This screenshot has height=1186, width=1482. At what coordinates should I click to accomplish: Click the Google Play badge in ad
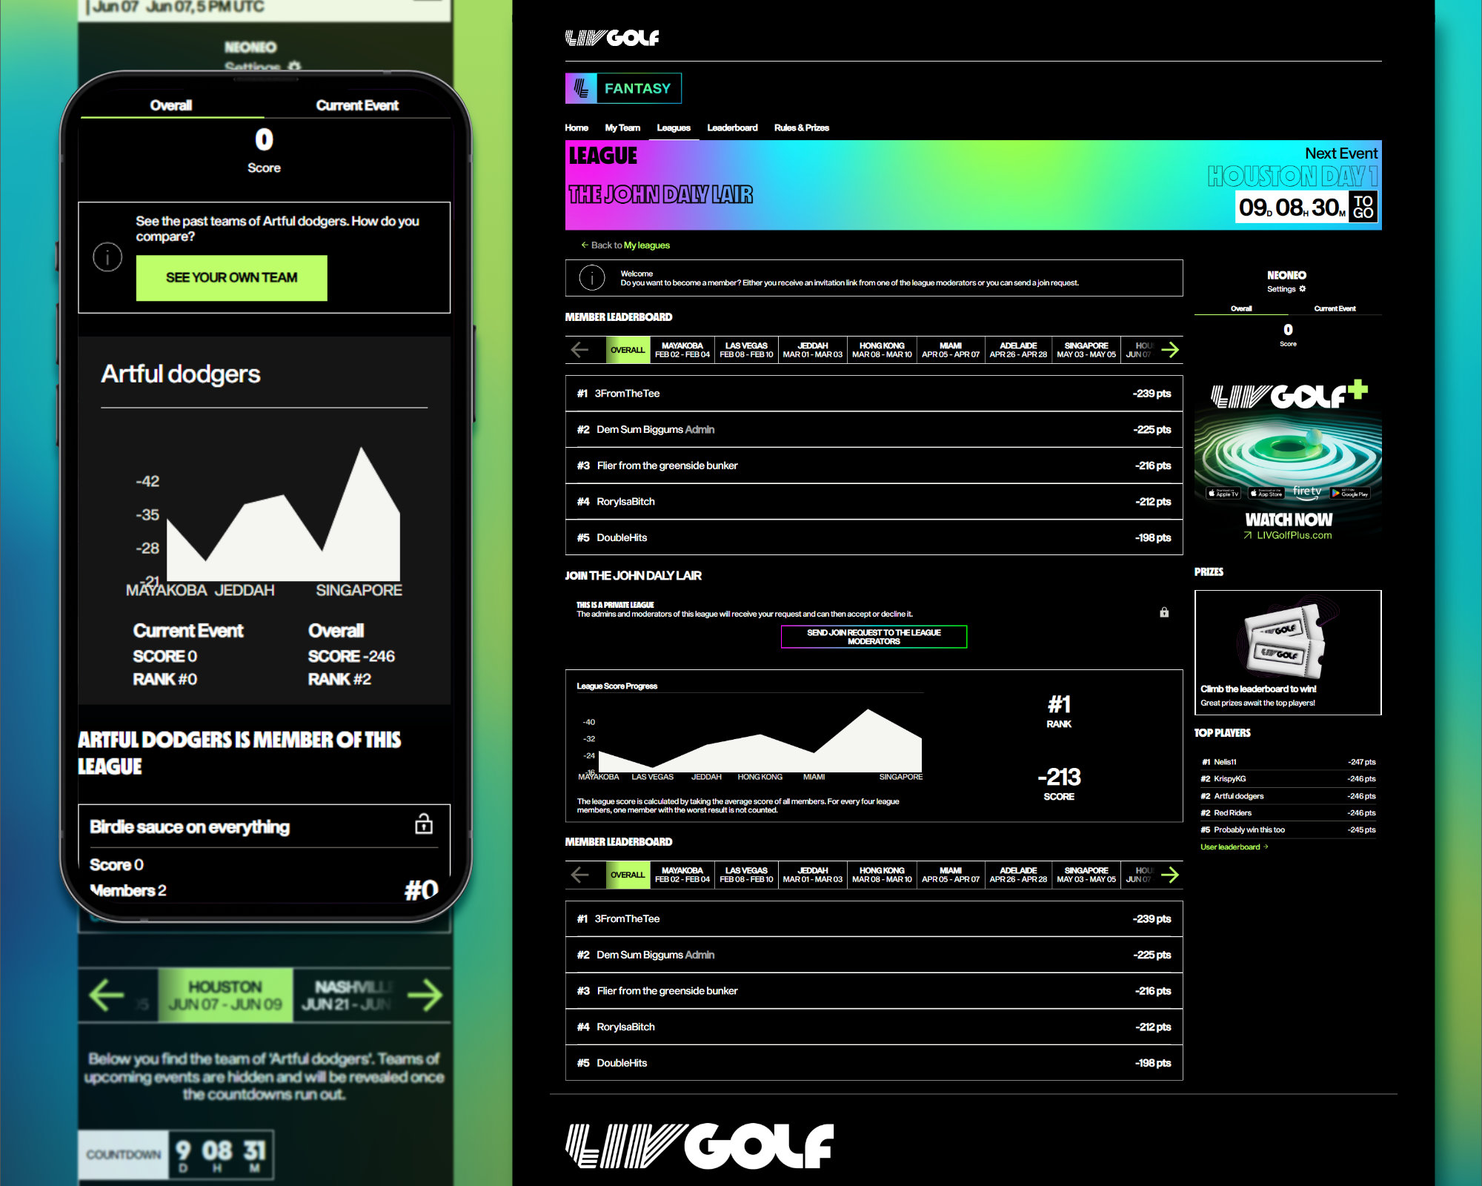pyautogui.click(x=1349, y=493)
